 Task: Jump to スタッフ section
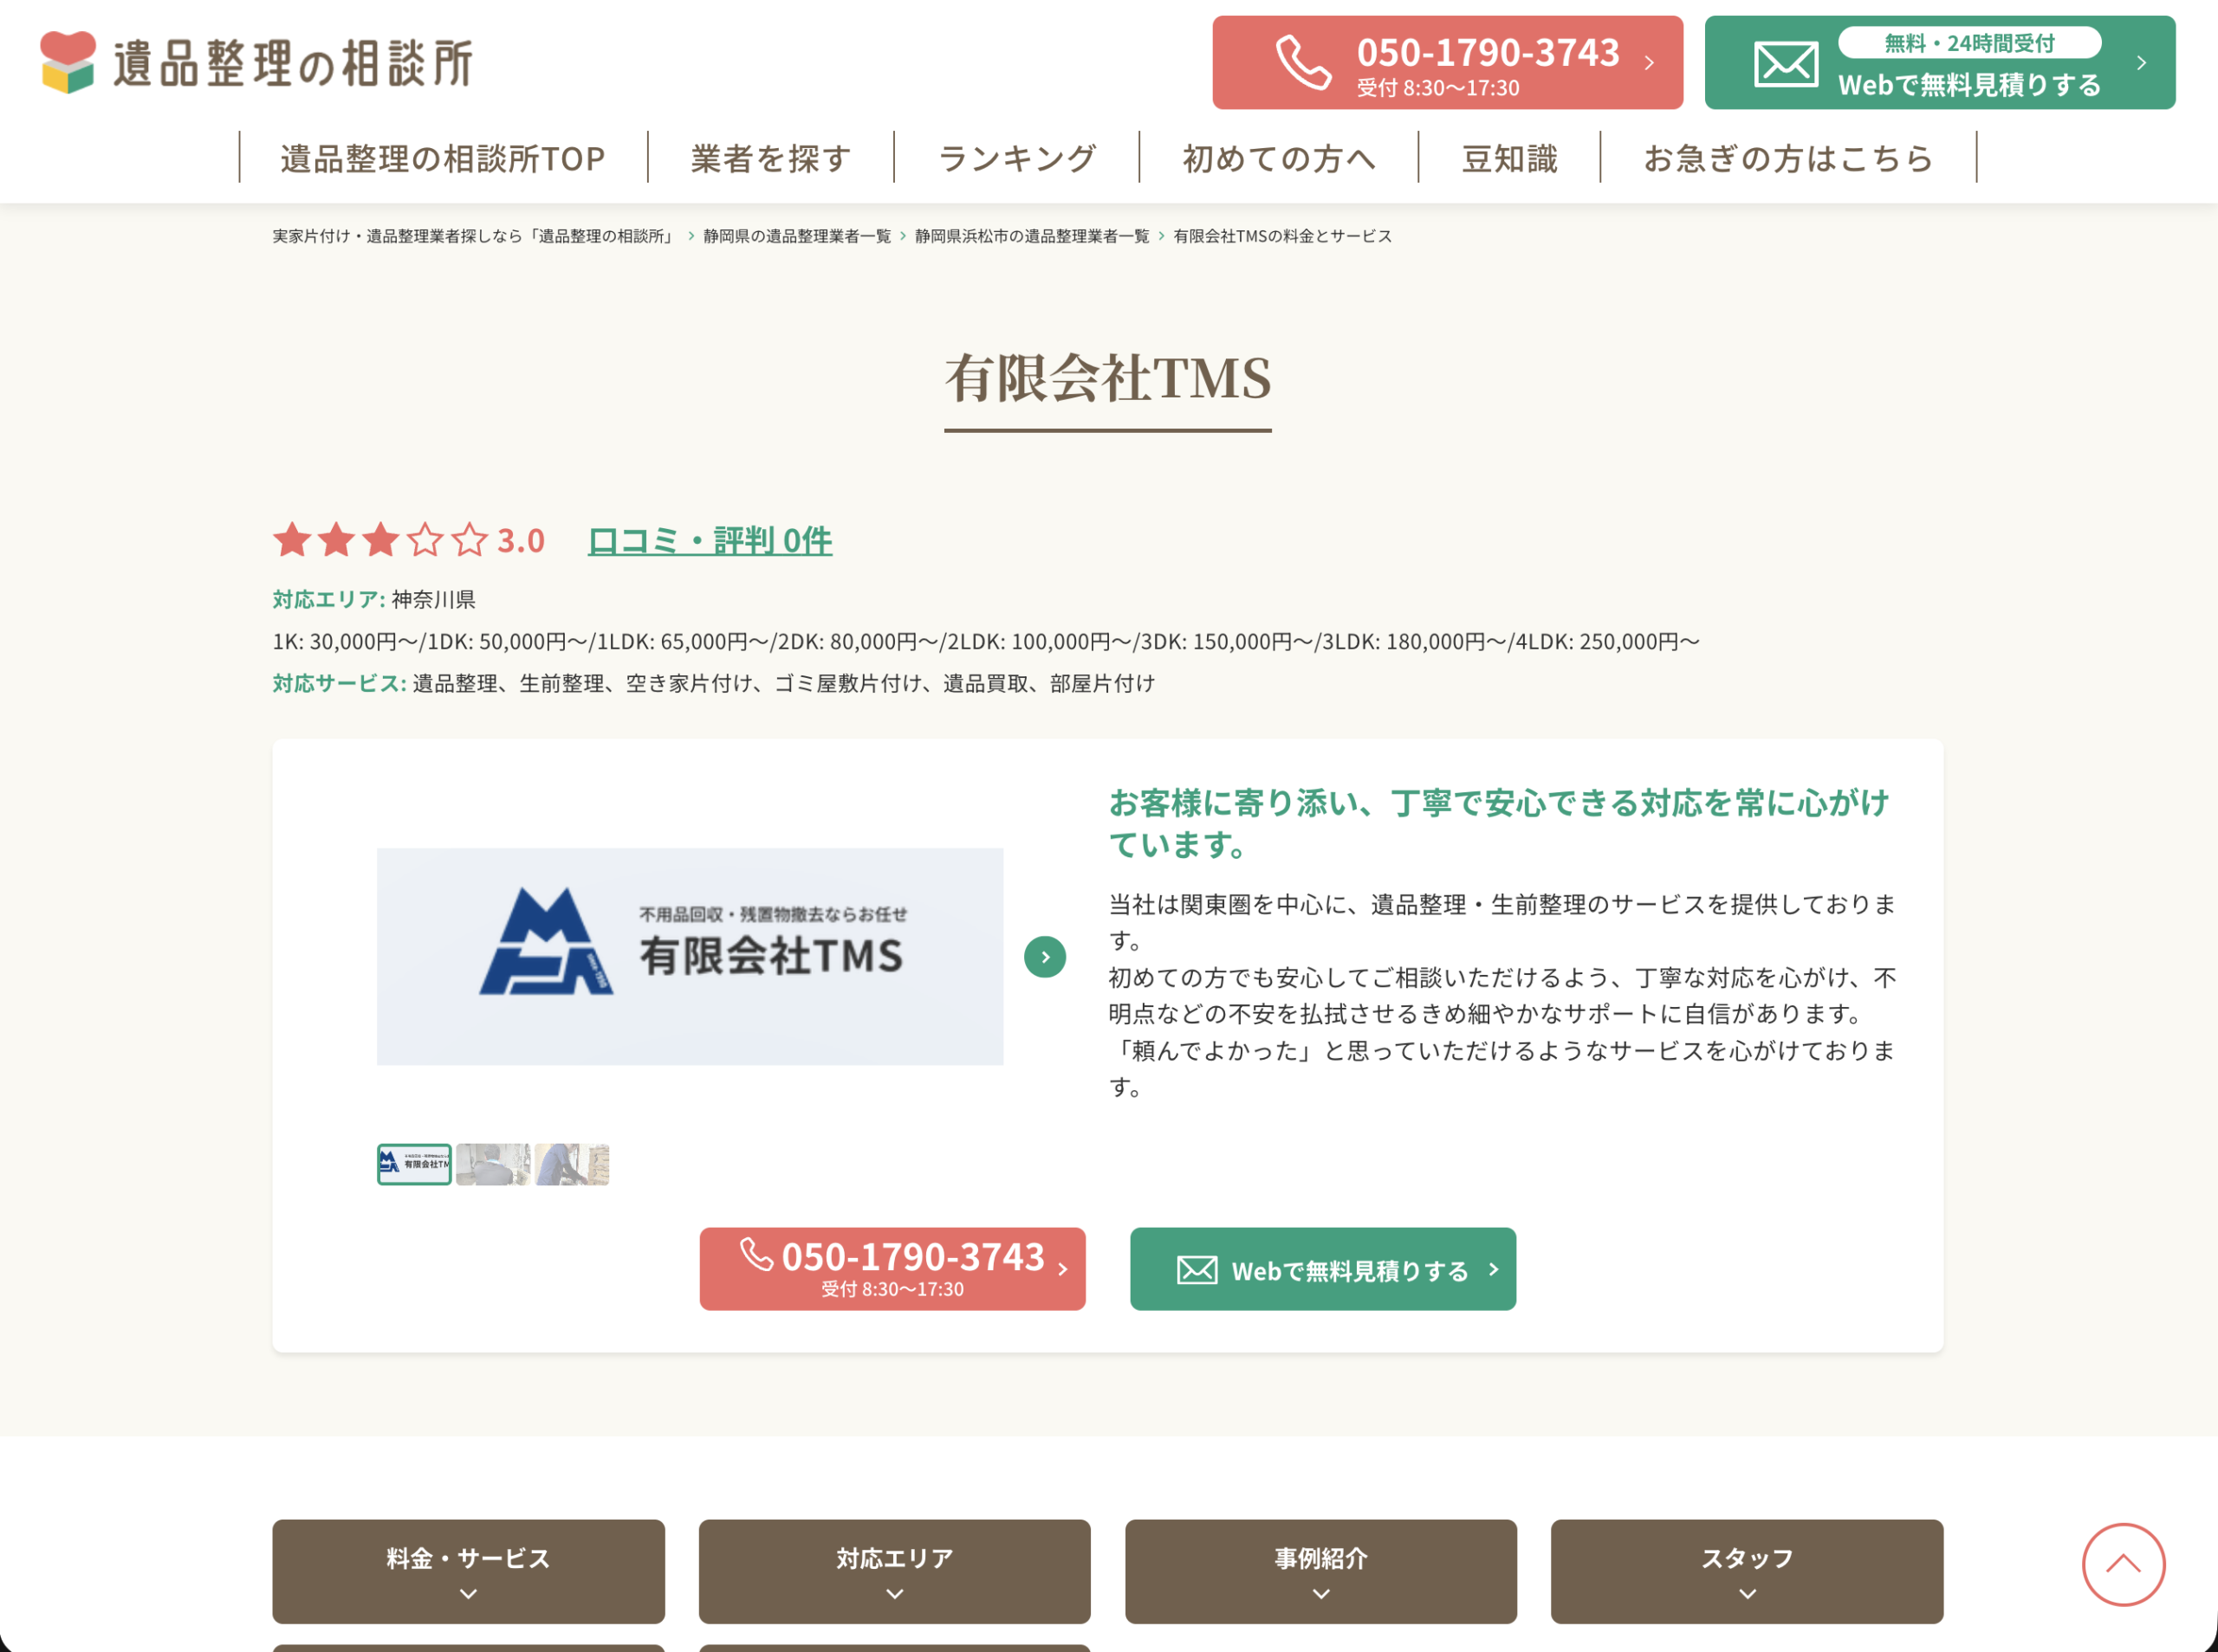[x=1747, y=1570]
